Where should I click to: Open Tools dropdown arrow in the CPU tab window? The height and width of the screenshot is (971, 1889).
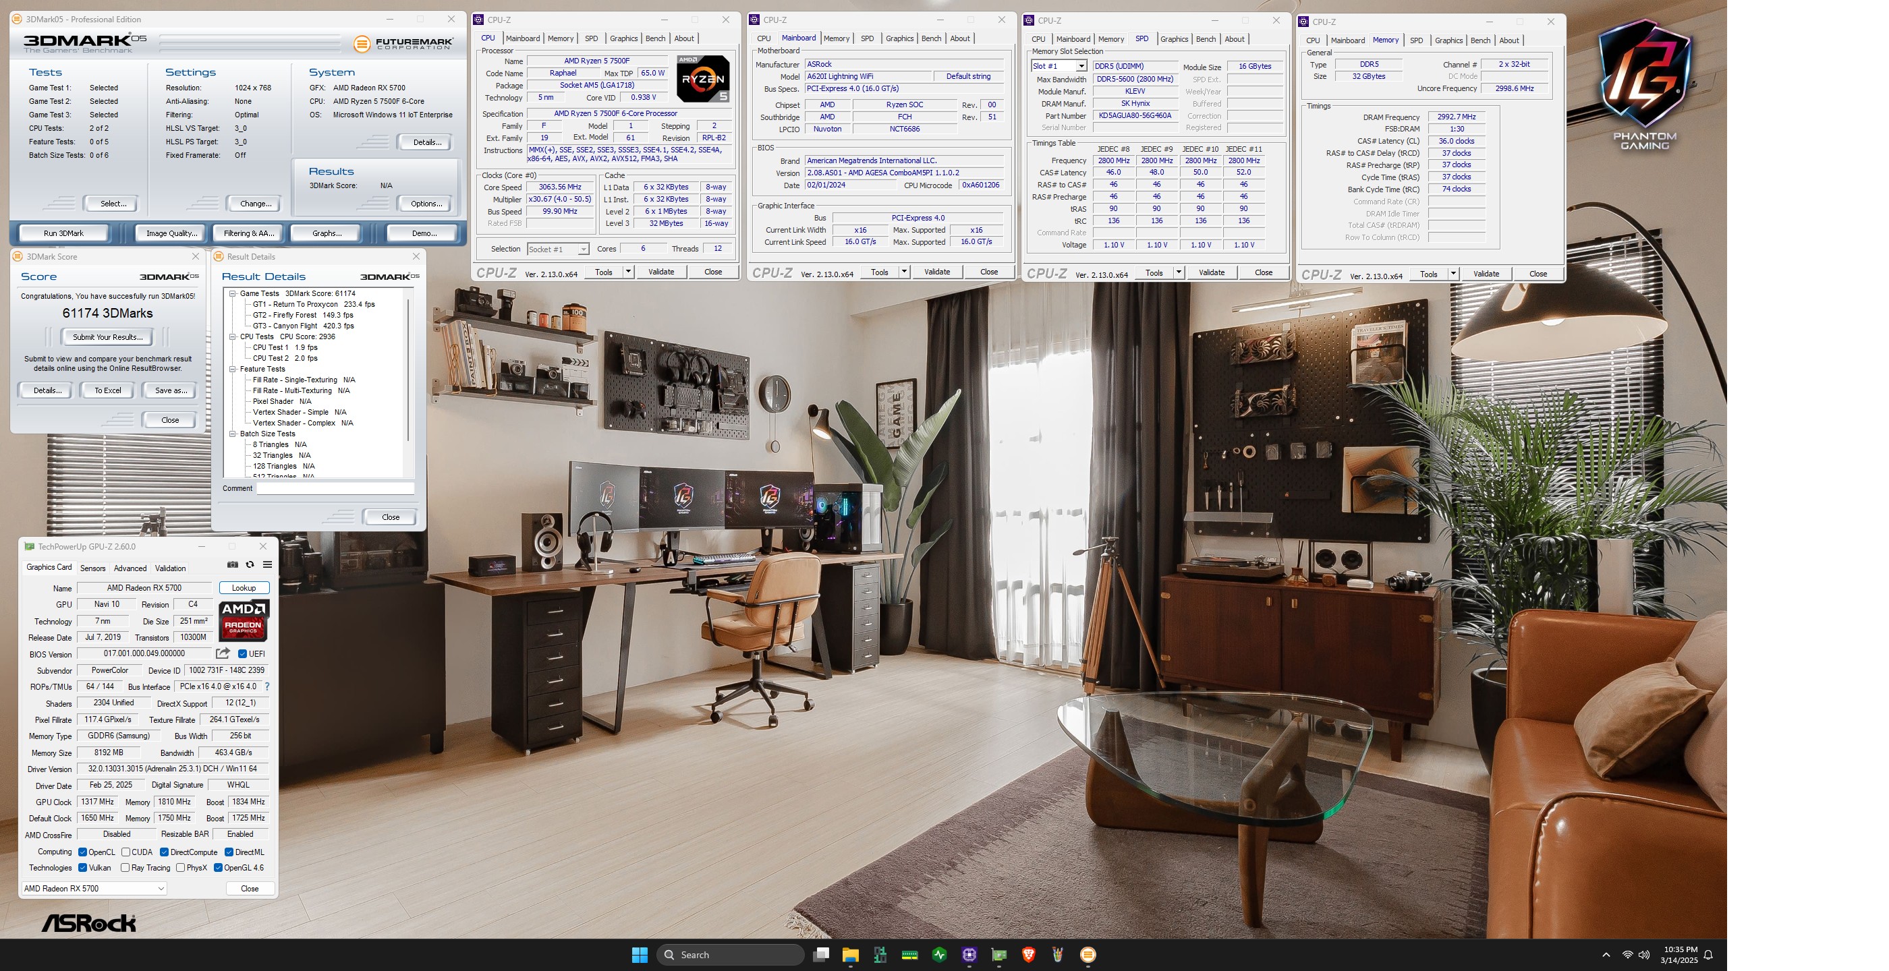click(x=627, y=272)
